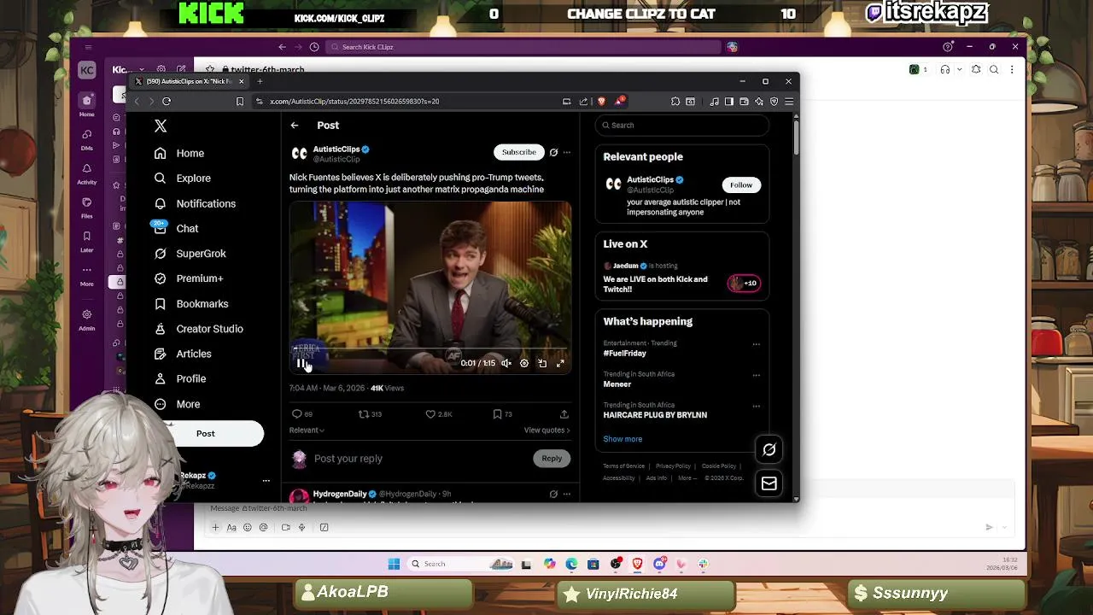Open account menu dots beside Rekapz
Image resolution: width=1093 pixels, height=615 pixels.
coord(266,481)
